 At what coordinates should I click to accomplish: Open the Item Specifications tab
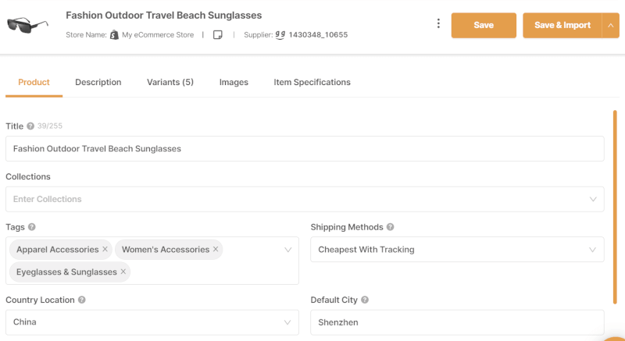[312, 83]
